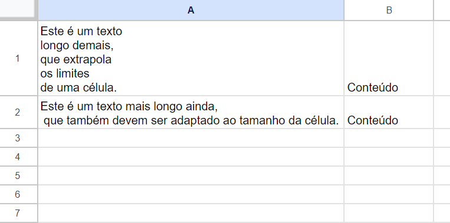
Task: Select empty cell A5
Action: tap(191, 175)
